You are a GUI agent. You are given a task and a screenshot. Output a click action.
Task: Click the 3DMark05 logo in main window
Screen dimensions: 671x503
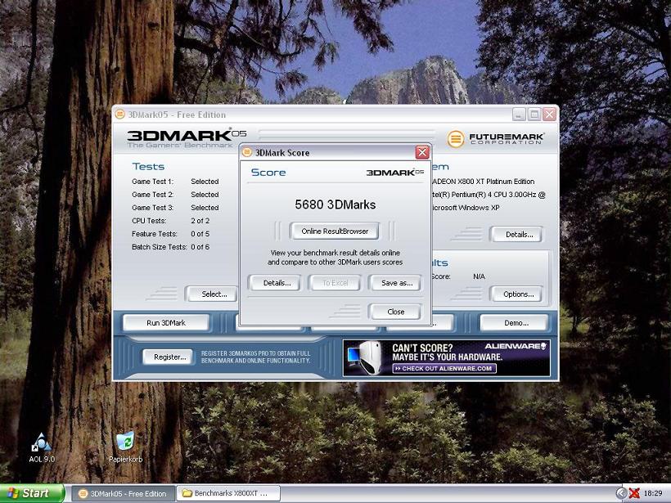187,138
